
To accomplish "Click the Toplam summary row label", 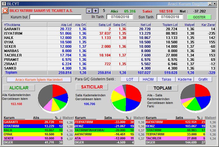I will (11, 72).
